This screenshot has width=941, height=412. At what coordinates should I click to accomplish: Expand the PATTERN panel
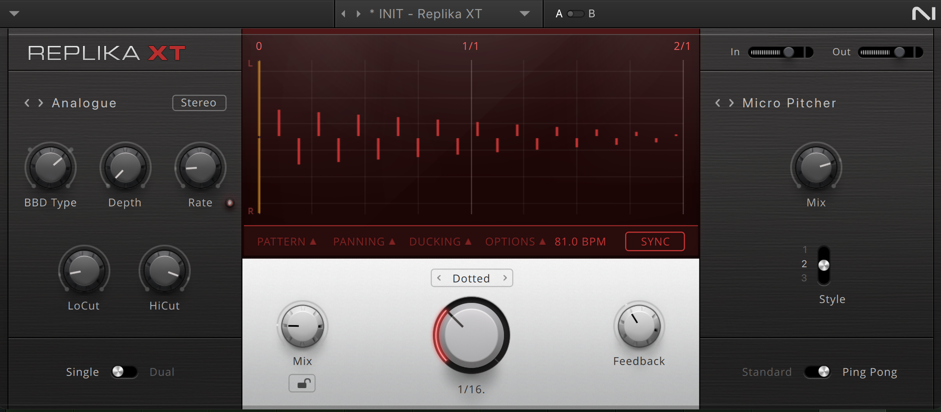[x=287, y=242]
